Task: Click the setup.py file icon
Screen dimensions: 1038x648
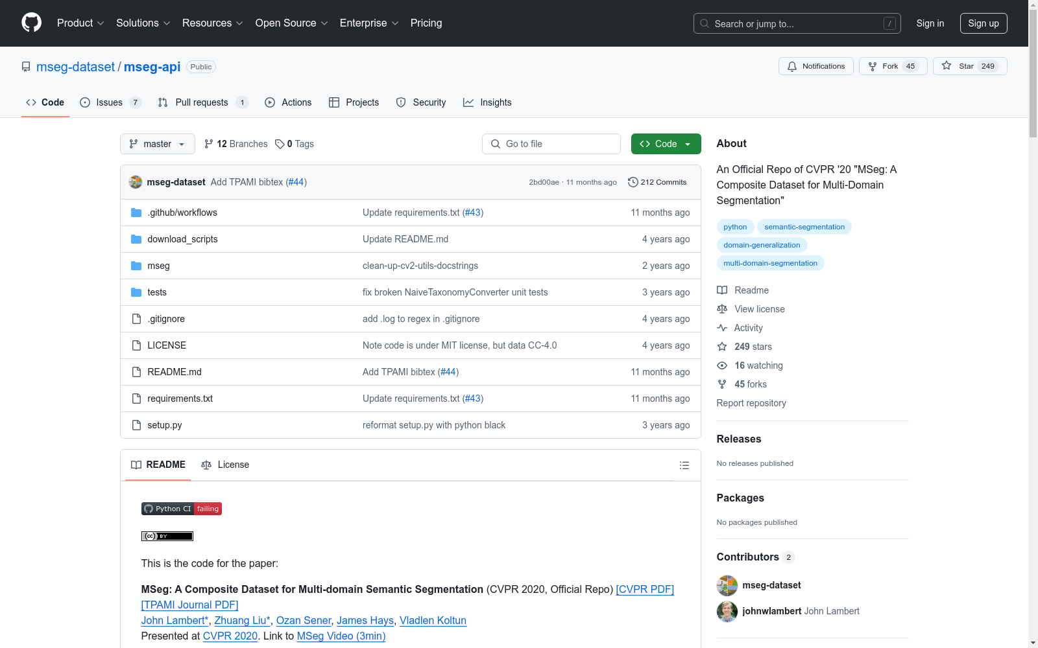Action: point(136,425)
